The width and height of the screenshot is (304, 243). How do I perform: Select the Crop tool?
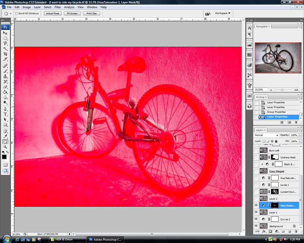5,54
